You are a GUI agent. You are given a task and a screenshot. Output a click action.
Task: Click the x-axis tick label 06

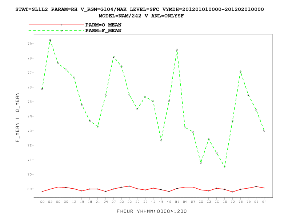pos(58,202)
